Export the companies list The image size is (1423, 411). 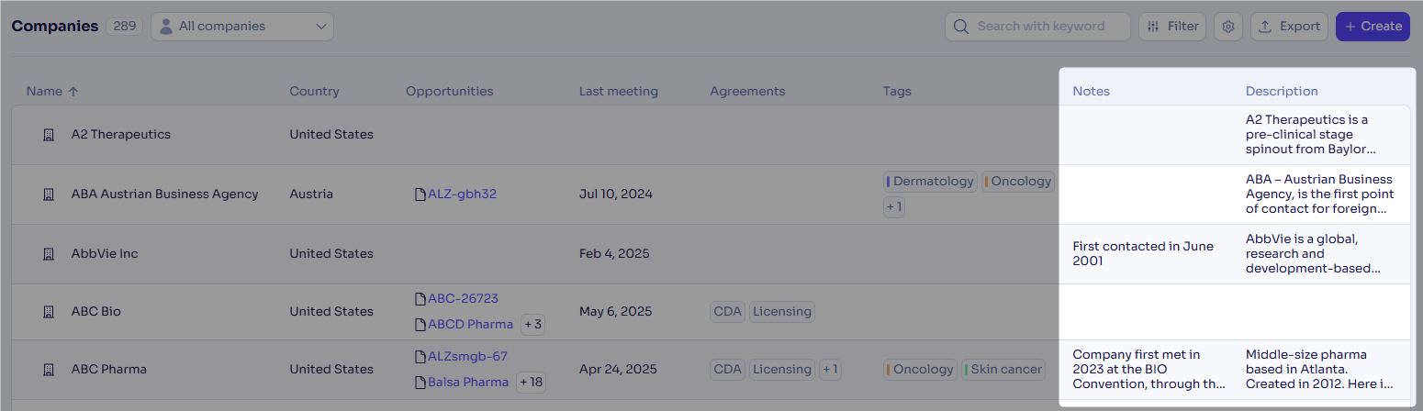point(1289,27)
